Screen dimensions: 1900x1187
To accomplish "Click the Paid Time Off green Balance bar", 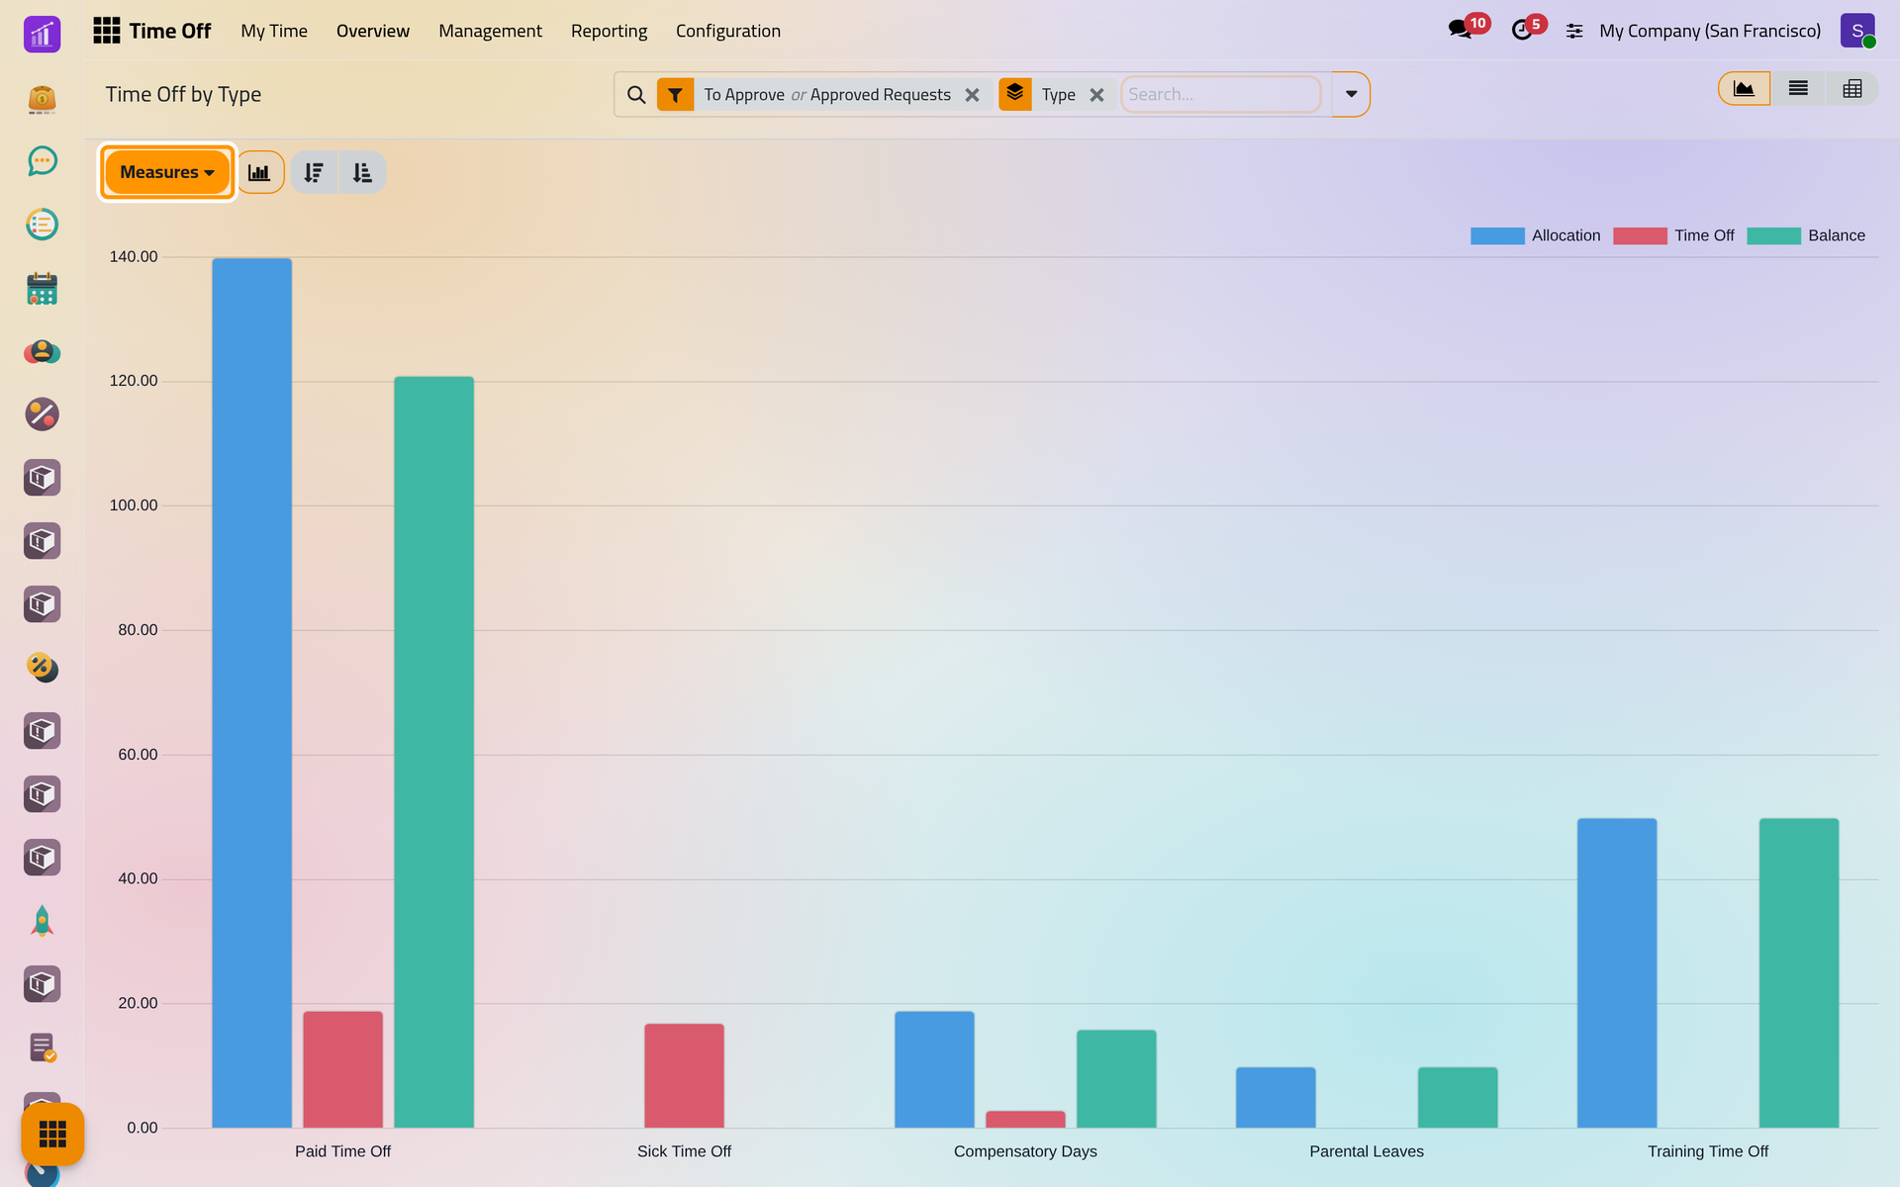I will pyautogui.click(x=433, y=752).
